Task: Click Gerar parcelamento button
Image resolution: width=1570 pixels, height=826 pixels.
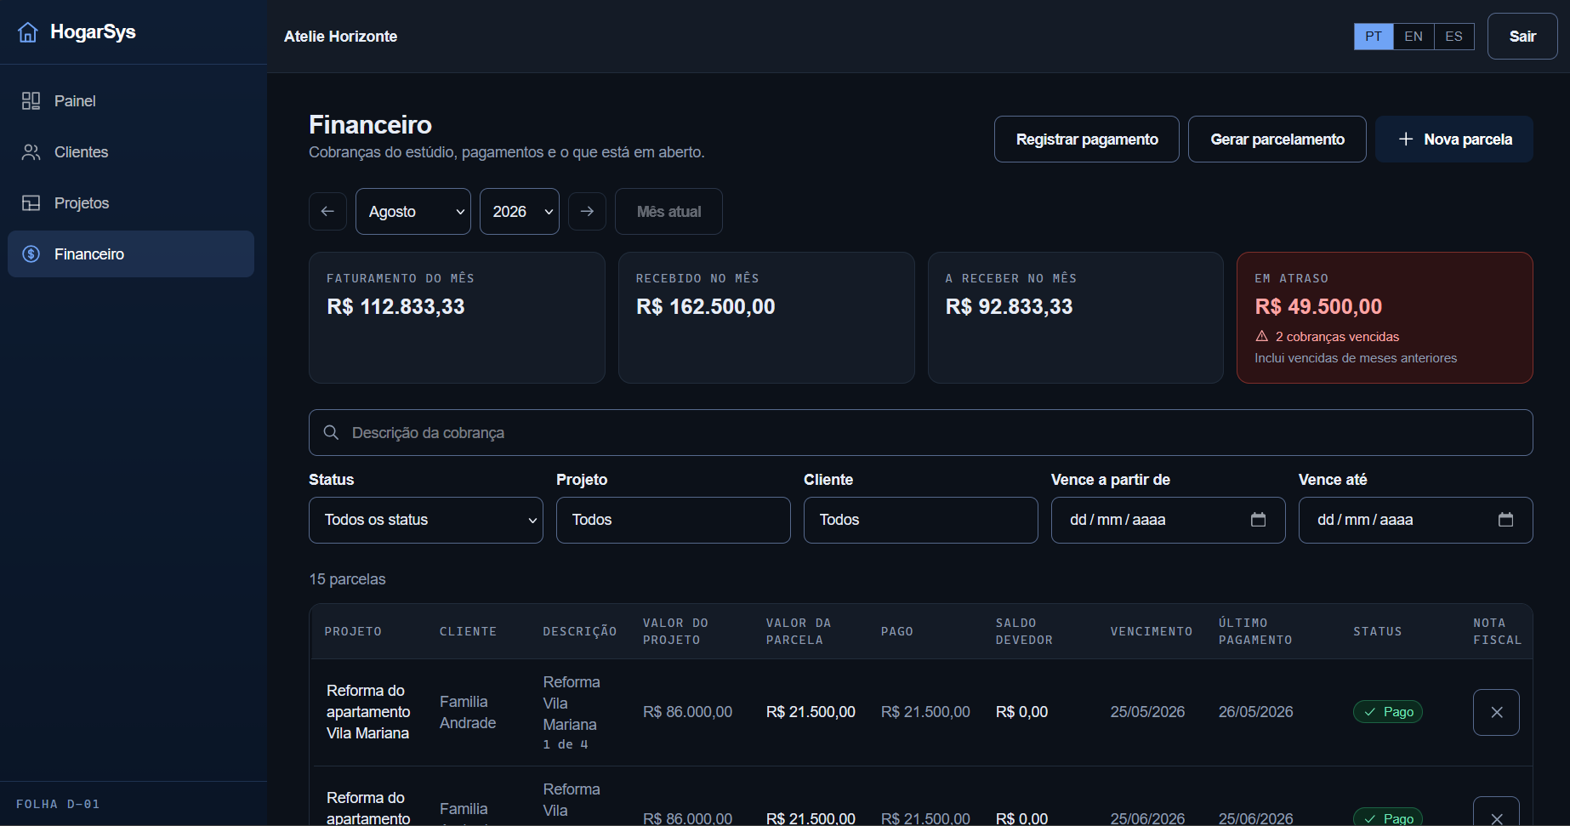Action: pos(1277,140)
